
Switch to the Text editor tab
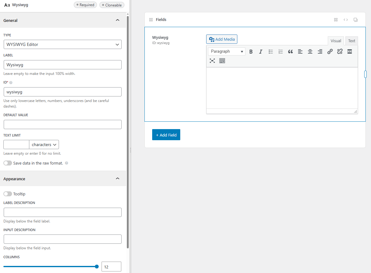point(351,40)
